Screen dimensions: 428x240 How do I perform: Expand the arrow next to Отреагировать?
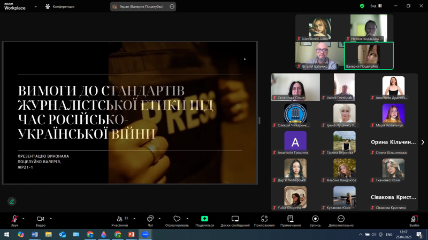pyautogui.click(x=187, y=219)
